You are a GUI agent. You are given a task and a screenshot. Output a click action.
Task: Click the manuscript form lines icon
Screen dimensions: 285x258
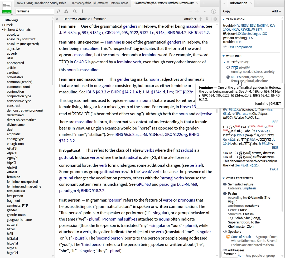(x=228, y=62)
